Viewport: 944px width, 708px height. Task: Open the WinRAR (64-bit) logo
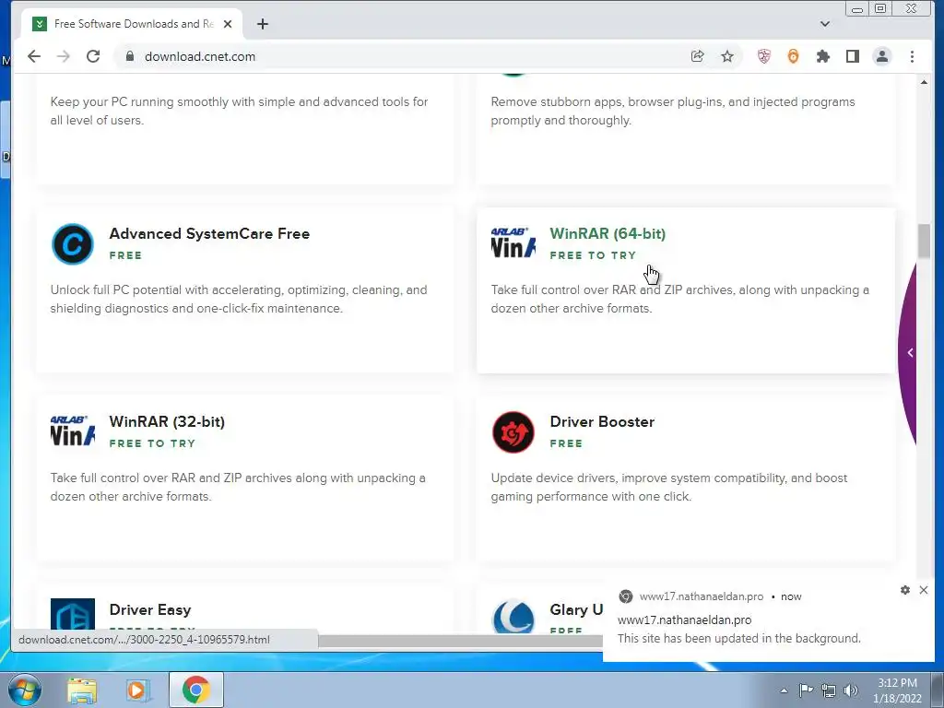[x=513, y=243]
